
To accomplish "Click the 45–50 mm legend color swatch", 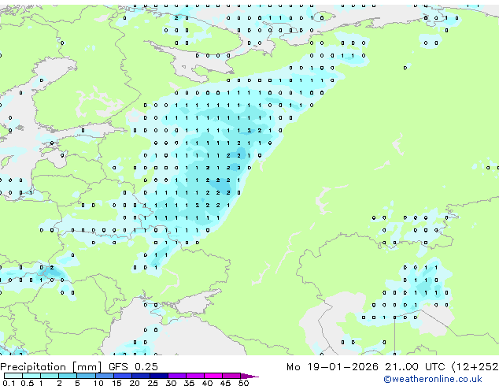I will [x=231, y=376].
